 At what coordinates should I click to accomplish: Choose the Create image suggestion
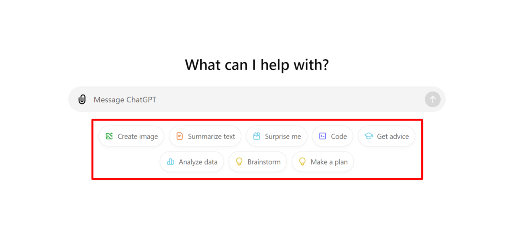[x=138, y=136]
